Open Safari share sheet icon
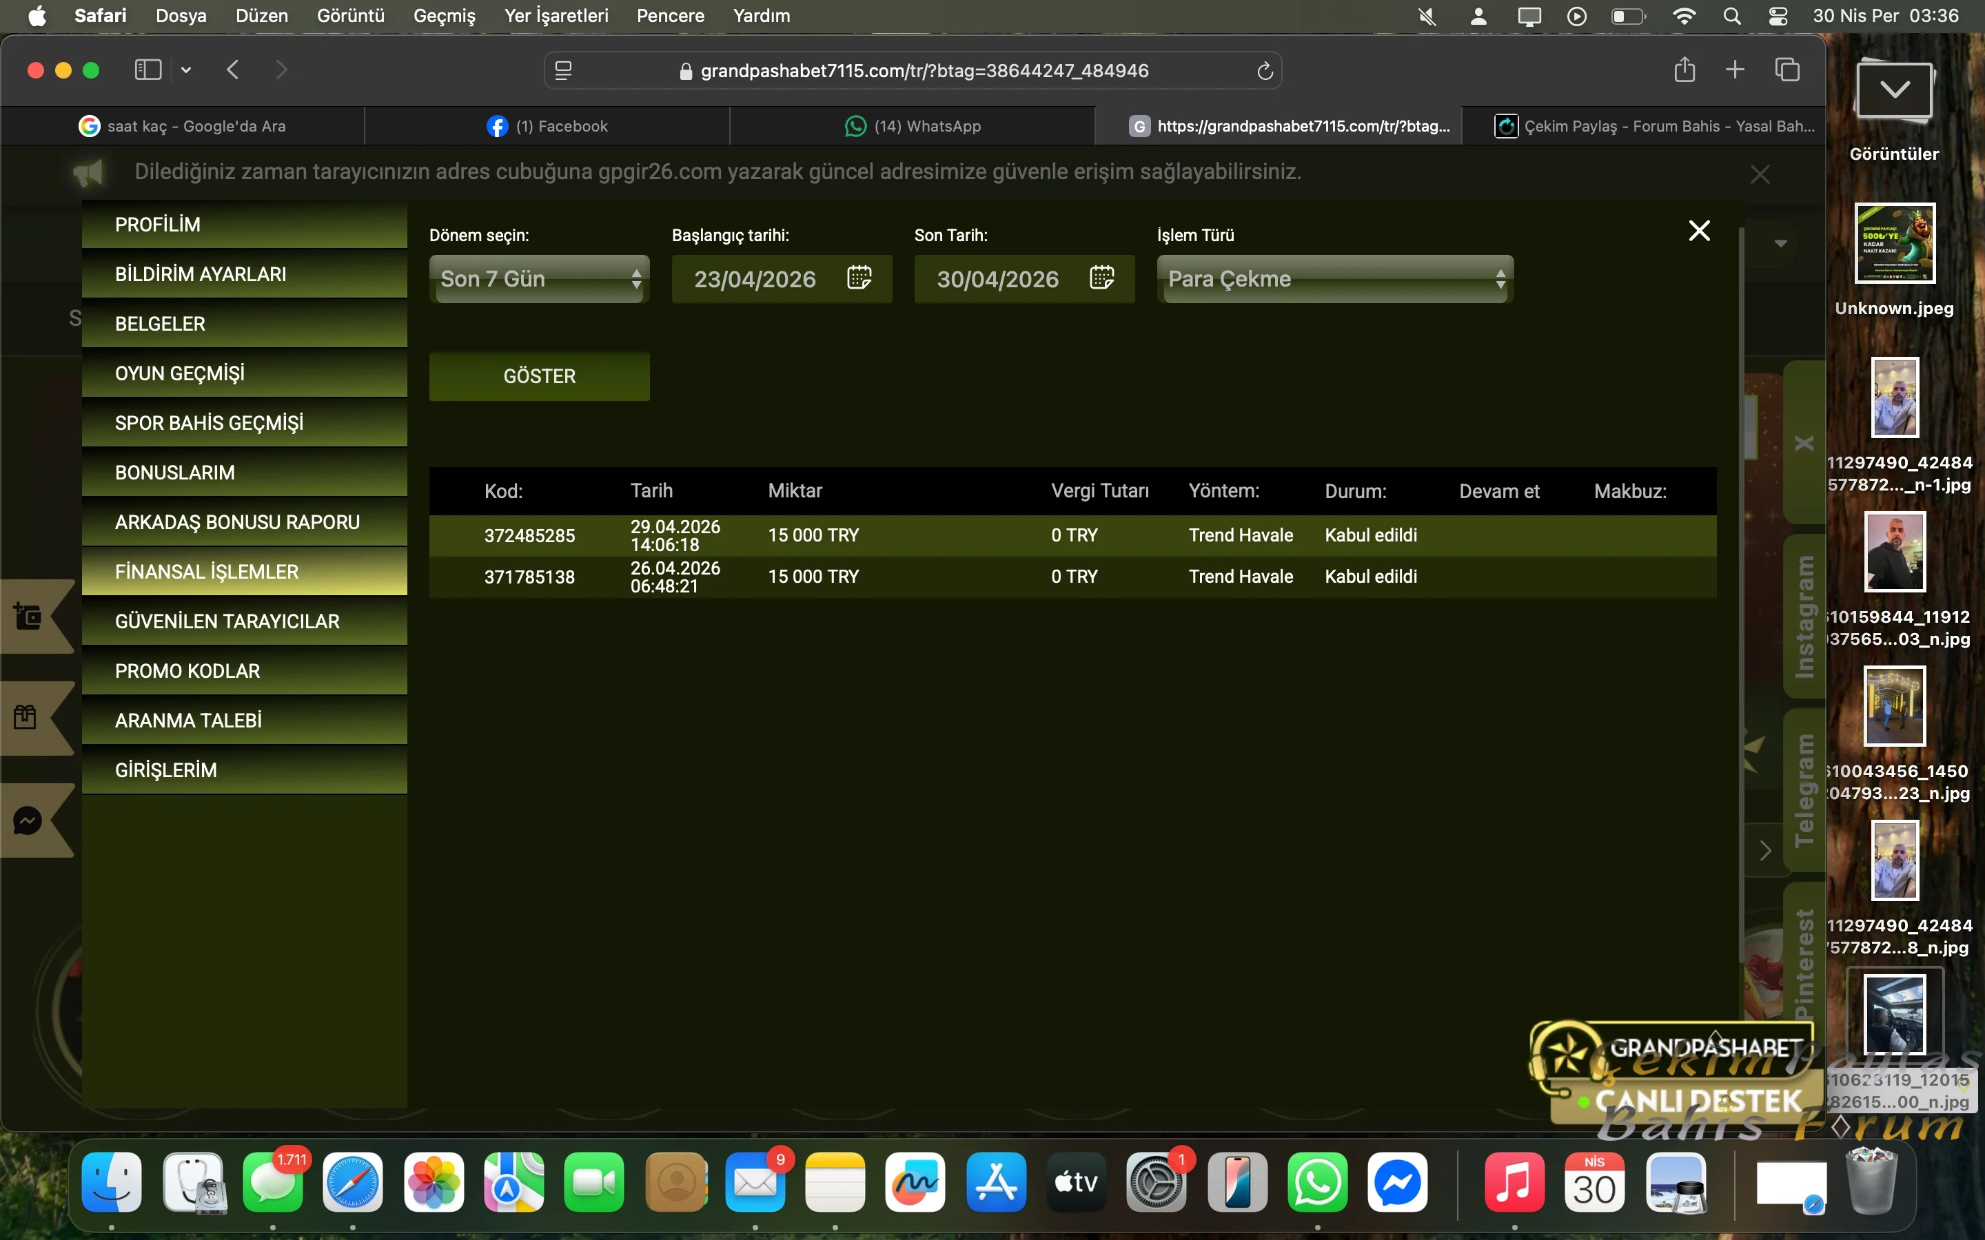 pos(1684,70)
